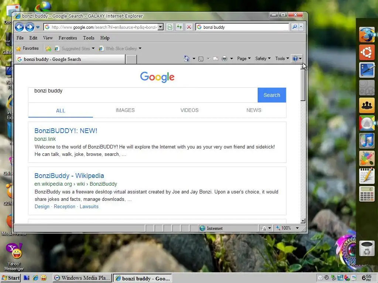The width and height of the screenshot is (378, 283).
Task: Open the Safety command bar menu
Action: point(263,59)
